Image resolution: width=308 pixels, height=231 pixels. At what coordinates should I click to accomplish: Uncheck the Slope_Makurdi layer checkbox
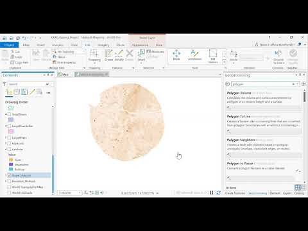(9, 175)
